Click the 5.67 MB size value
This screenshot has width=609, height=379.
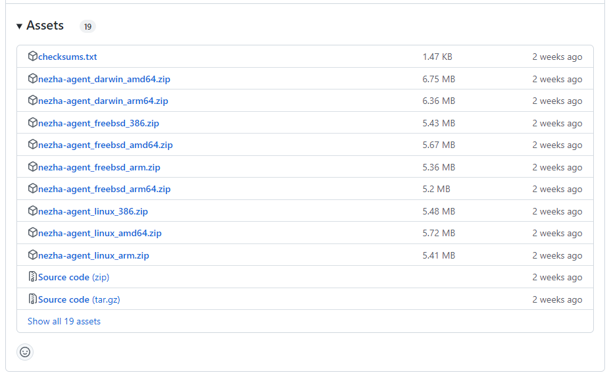[439, 145]
